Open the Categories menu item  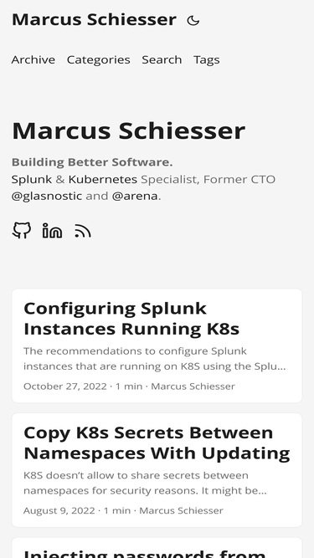click(x=99, y=59)
